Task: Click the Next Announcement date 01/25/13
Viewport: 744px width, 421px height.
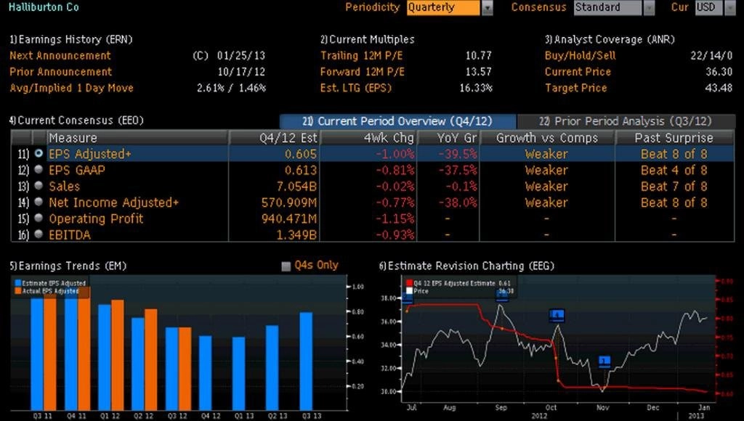Action: (241, 55)
